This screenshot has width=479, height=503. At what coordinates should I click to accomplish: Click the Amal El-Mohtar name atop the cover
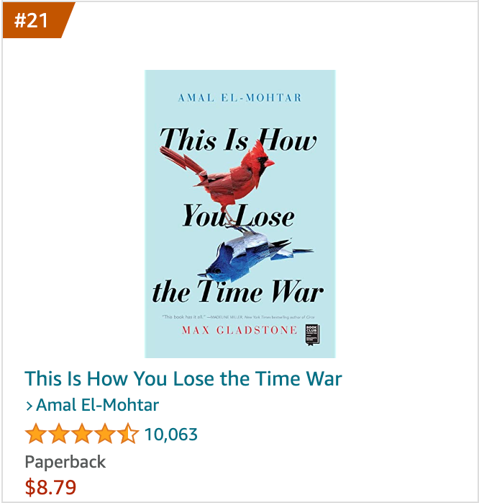pyautogui.click(x=240, y=97)
